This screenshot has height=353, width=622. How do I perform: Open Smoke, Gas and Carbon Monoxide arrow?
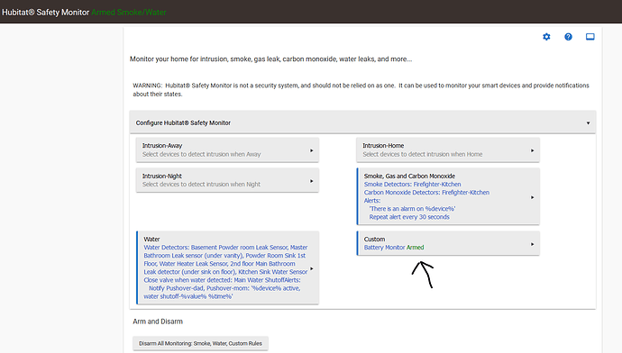pos(532,197)
